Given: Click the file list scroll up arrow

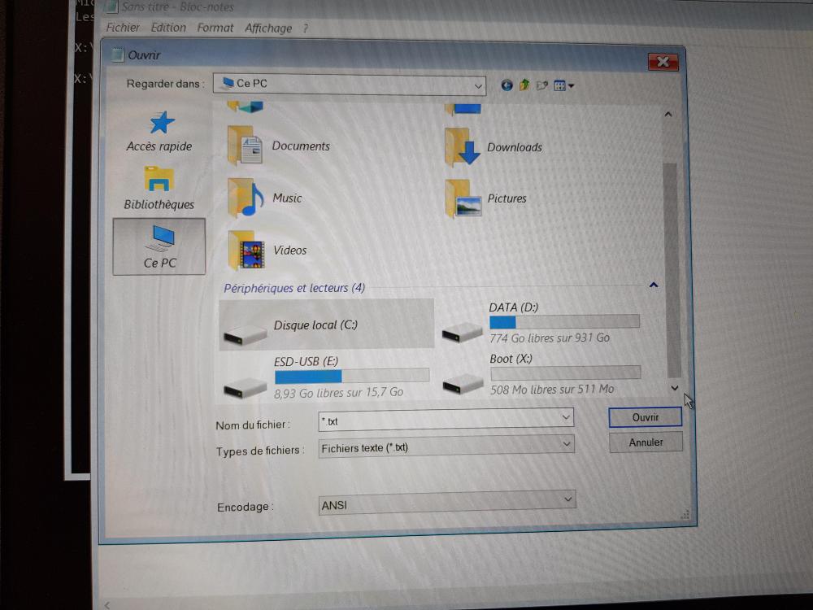Looking at the screenshot, I should pos(668,114).
